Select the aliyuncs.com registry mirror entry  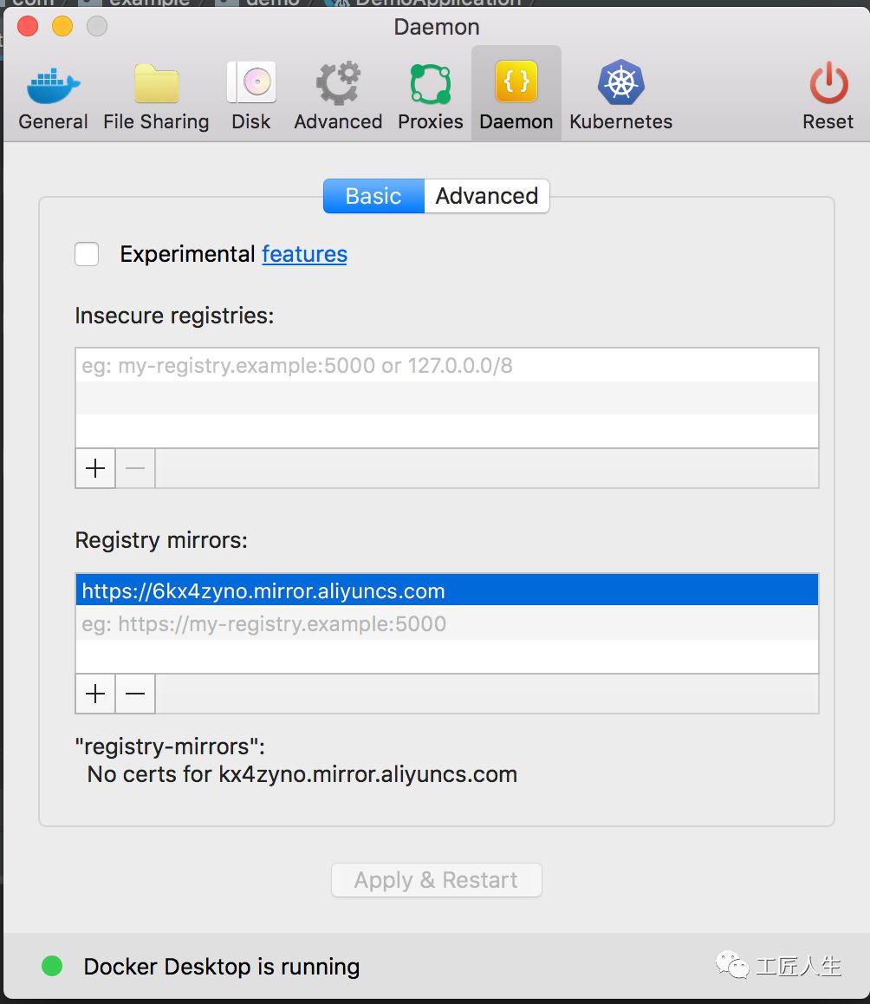(x=447, y=590)
